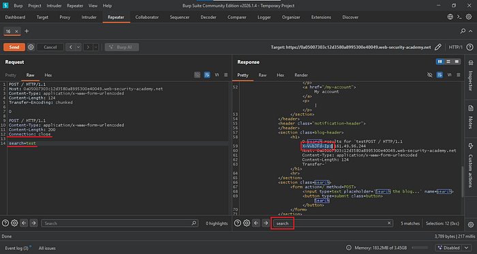Switch to the Decoder tab
477x254 pixels.
click(x=208, y=17)
